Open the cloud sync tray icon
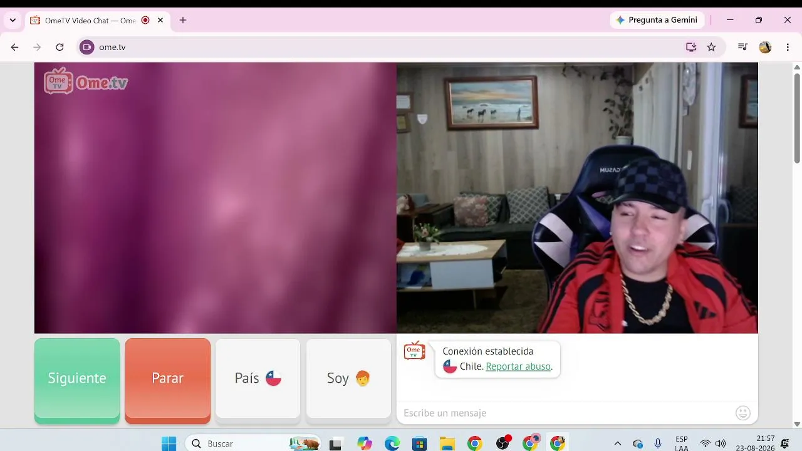 [x=638, y=443]
